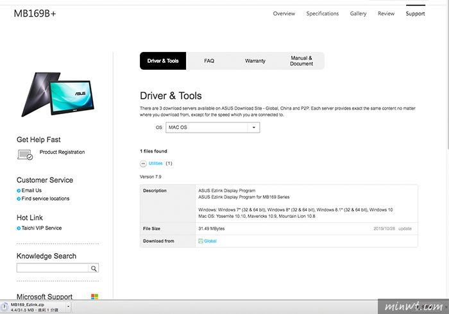Click the '1 files found' text
The height and width of the screenshot is (314, 449).
pos(153,151)
